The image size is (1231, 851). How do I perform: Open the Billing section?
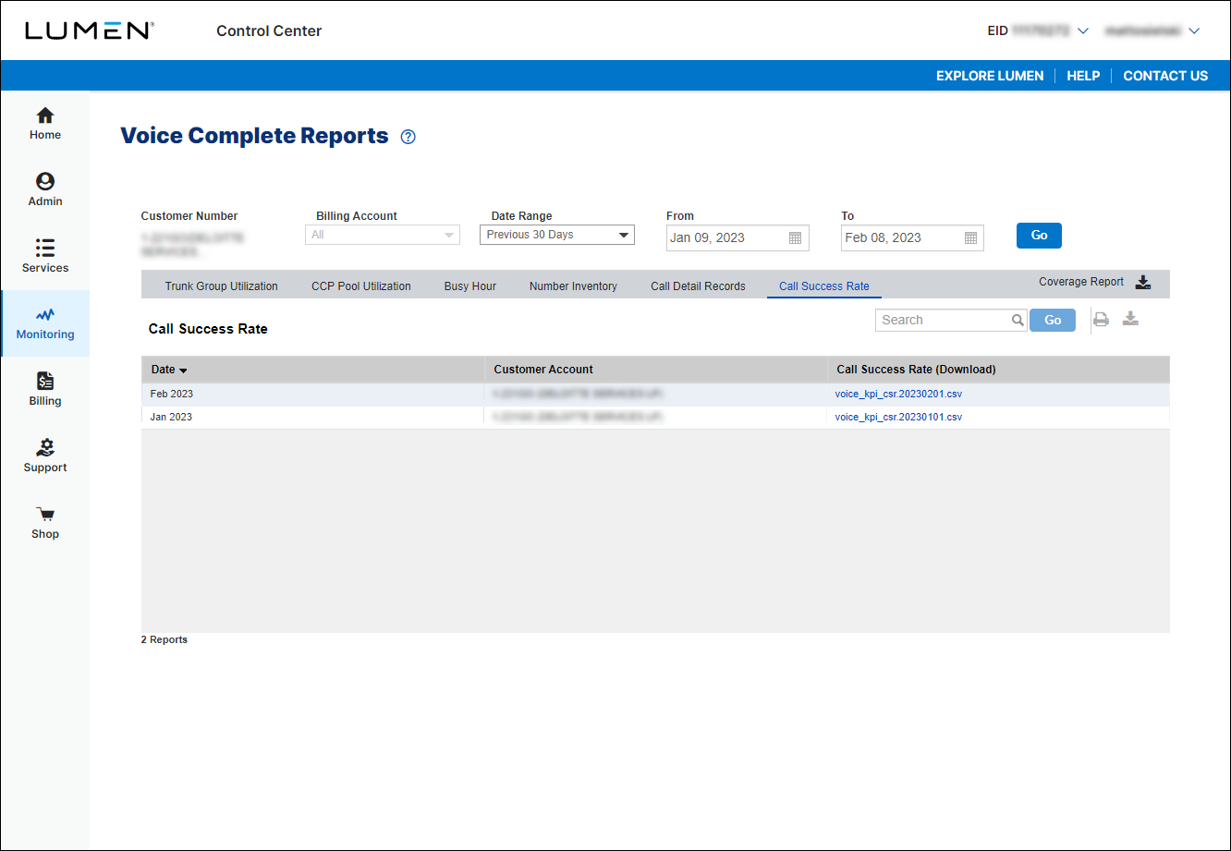coord(45,390)
